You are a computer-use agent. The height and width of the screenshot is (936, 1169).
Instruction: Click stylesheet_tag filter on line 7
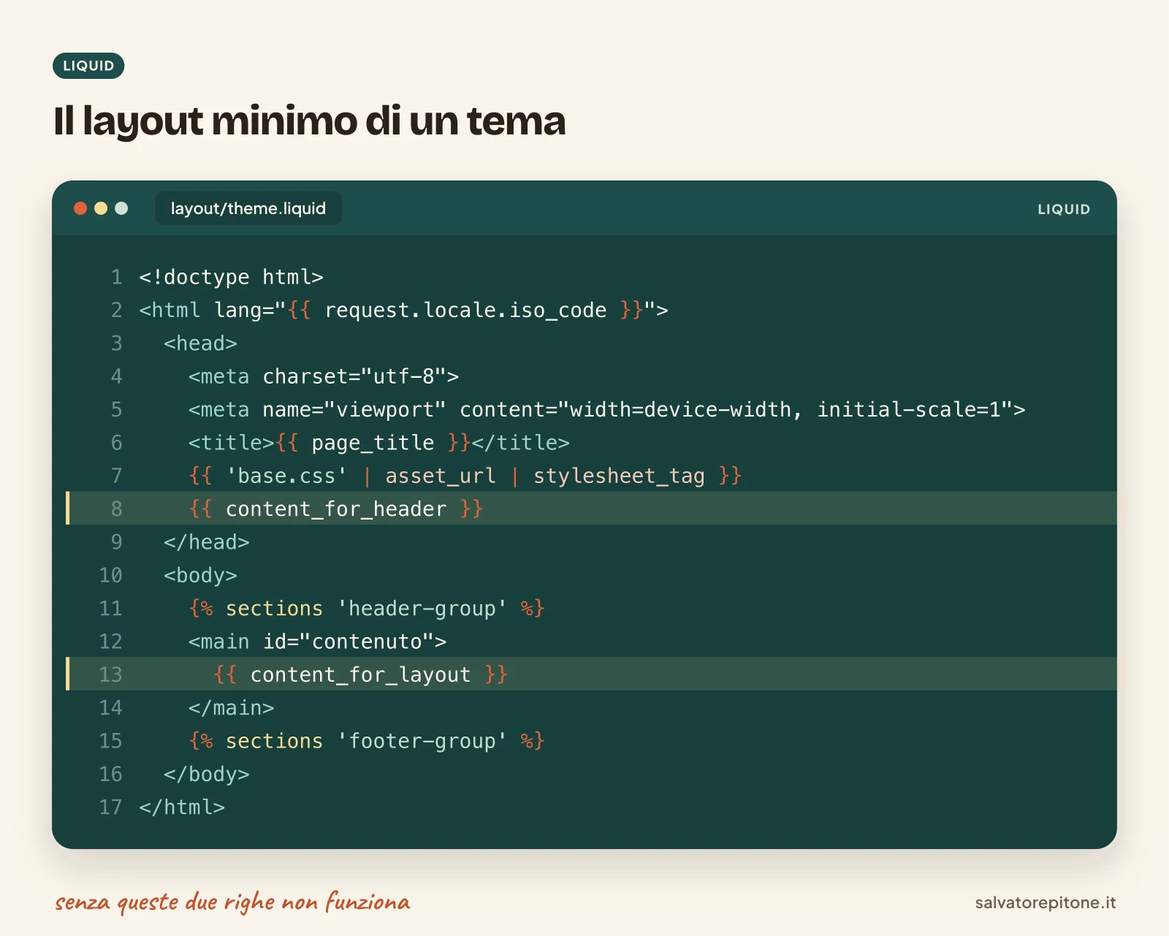coord(619,476)
